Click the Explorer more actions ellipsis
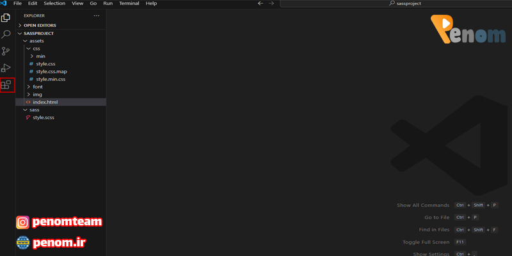 tap(97, 15)
